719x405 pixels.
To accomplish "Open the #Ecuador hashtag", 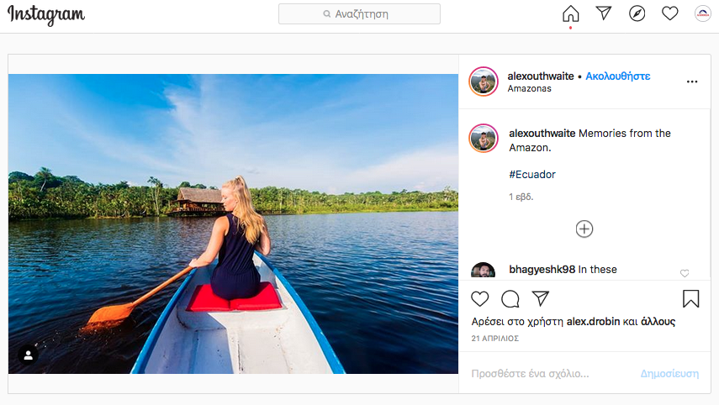I will pyautogui.click(x=532, y=175).
